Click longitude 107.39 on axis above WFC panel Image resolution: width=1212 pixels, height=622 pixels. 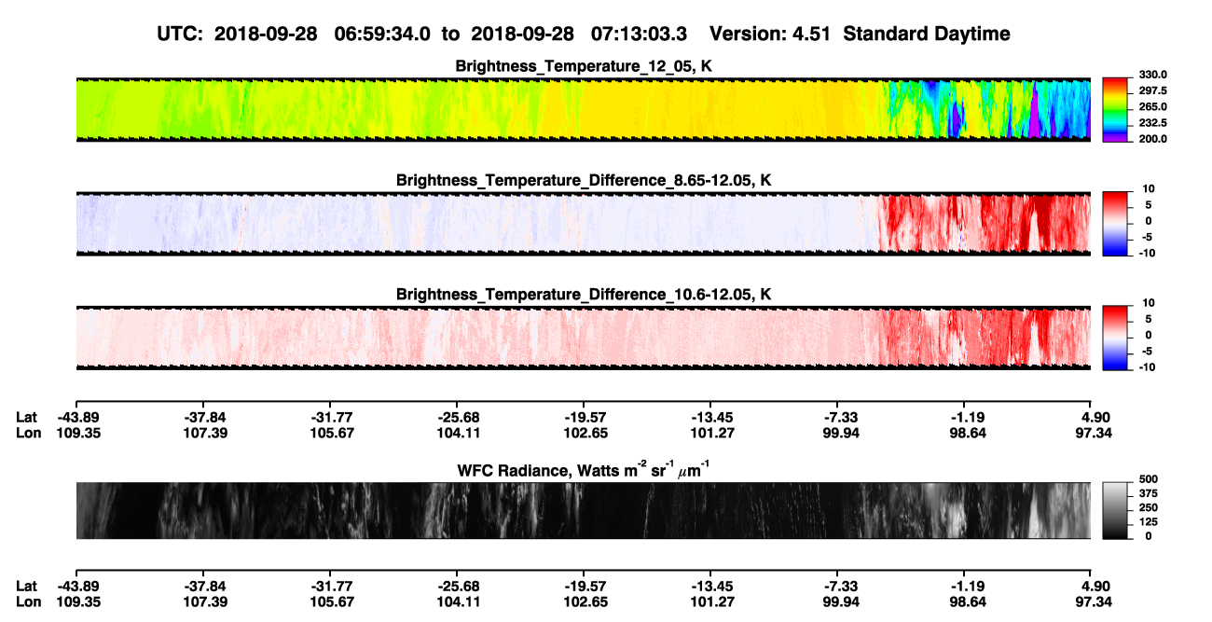(202, 433)
